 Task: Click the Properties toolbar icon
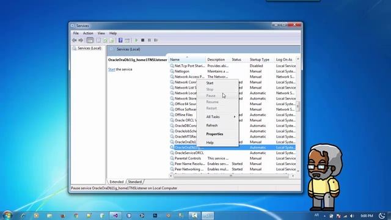(x=99, y=40)
